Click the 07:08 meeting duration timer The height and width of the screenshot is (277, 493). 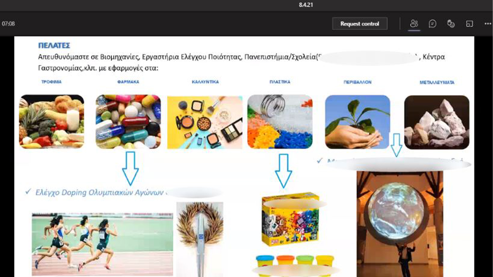pyautogui.click(x=8, y=24)
